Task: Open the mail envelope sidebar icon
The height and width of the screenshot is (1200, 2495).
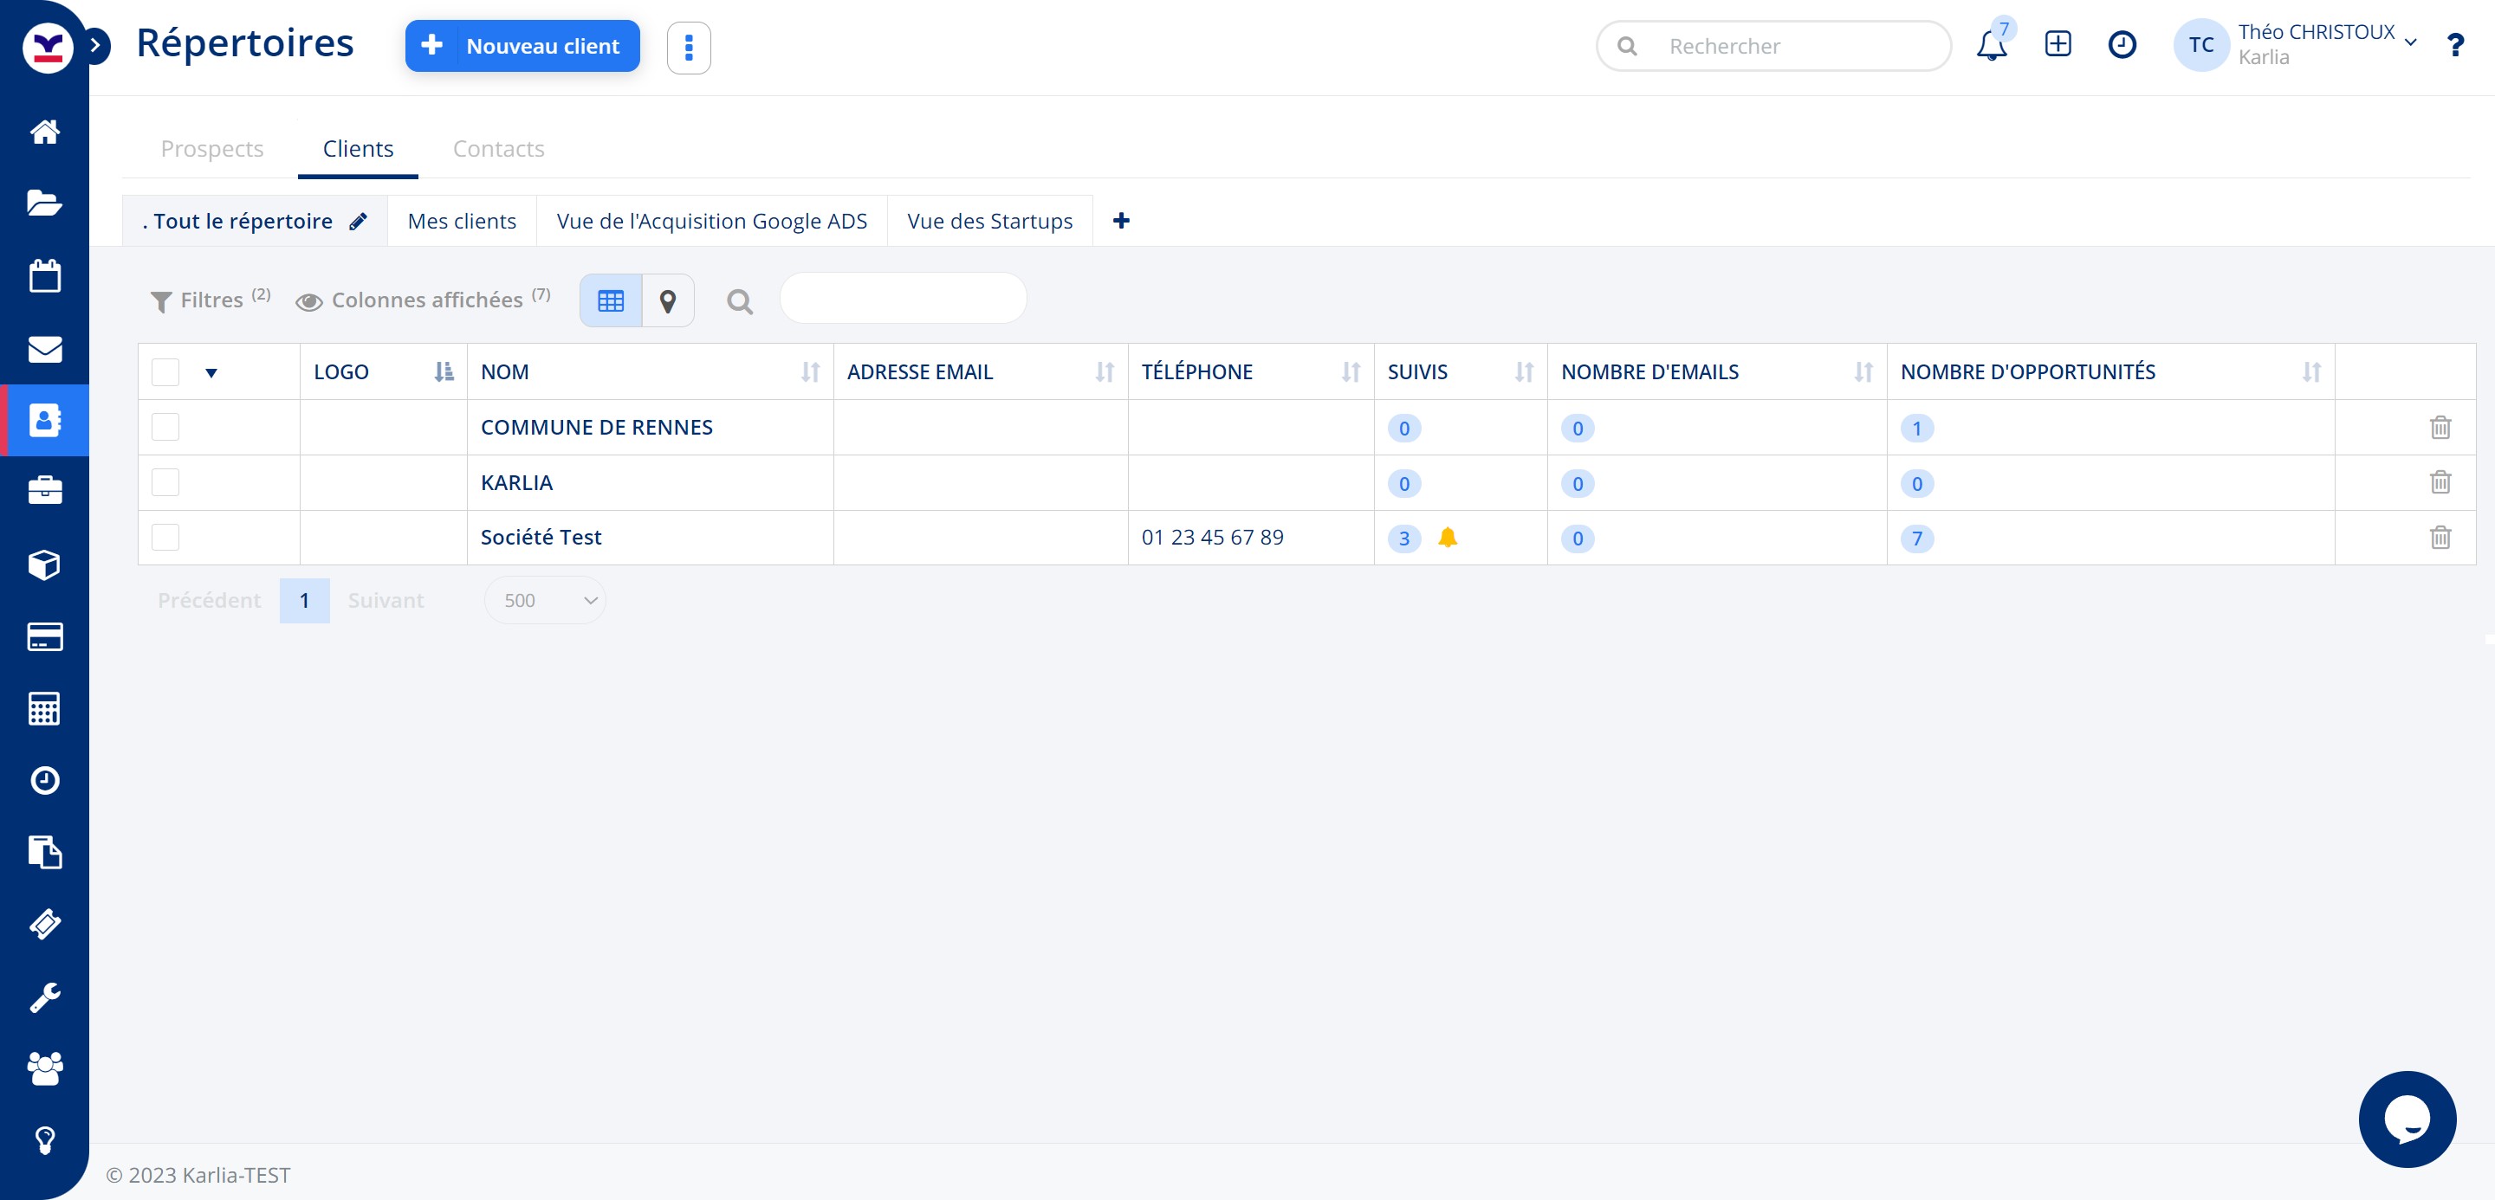Action: click(44, 348)
